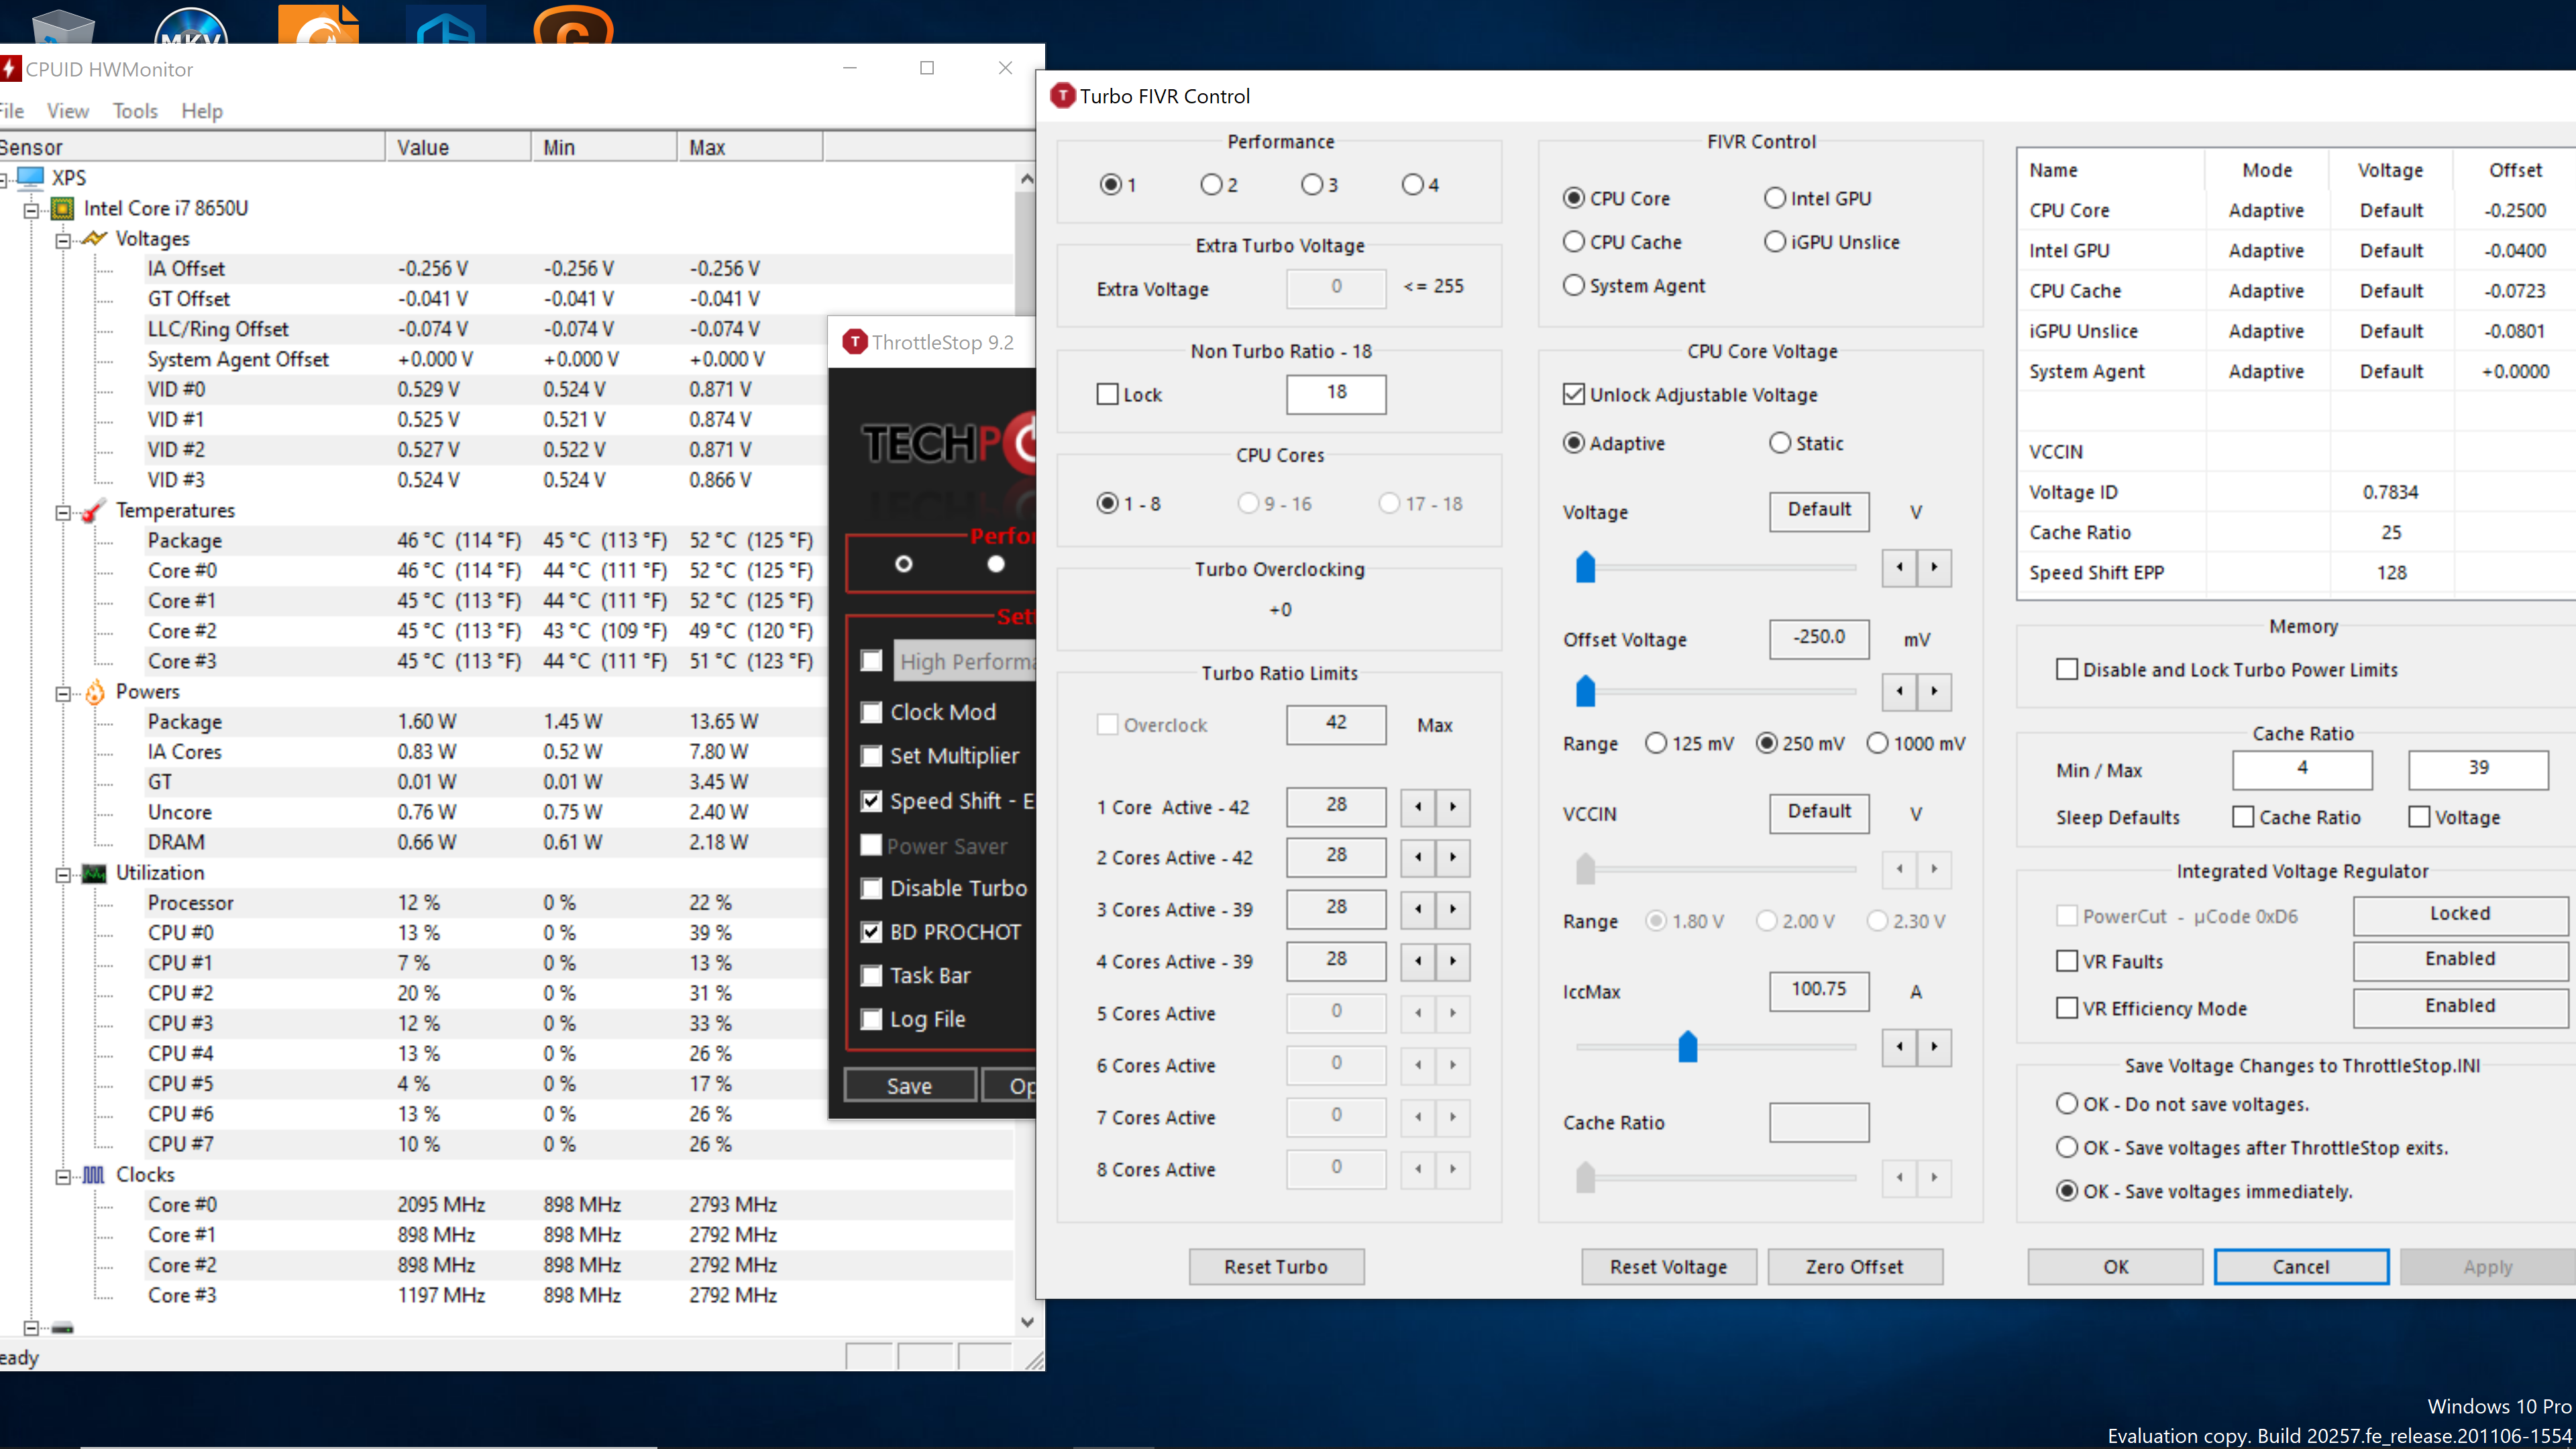Click the Intel Core i7 CPU chip icon

tap(62, 209)
